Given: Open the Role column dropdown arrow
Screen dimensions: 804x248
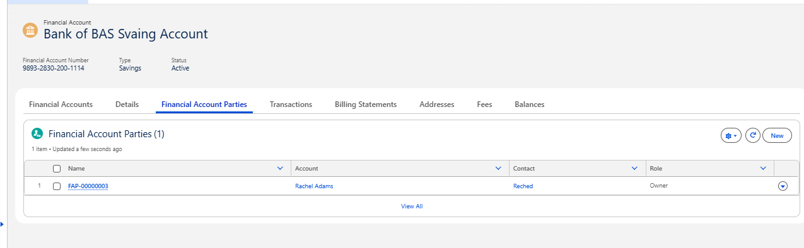Looking at the screenshot, I should [763, 169].
